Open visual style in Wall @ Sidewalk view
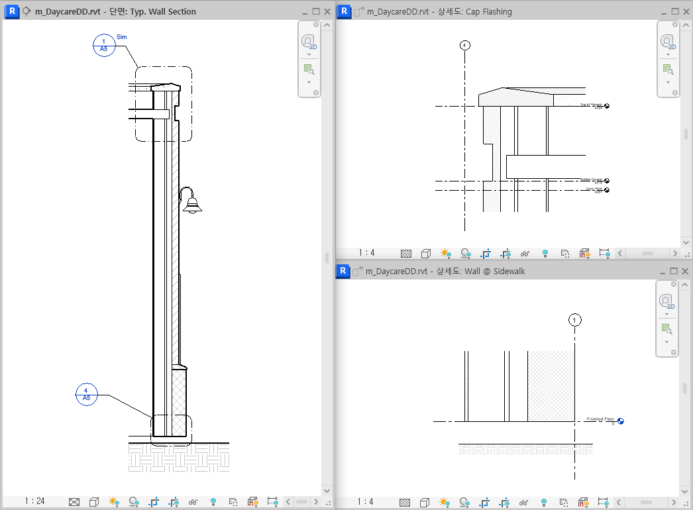The image size is (693, 510). pyautogui.click(x=424, y=502)
